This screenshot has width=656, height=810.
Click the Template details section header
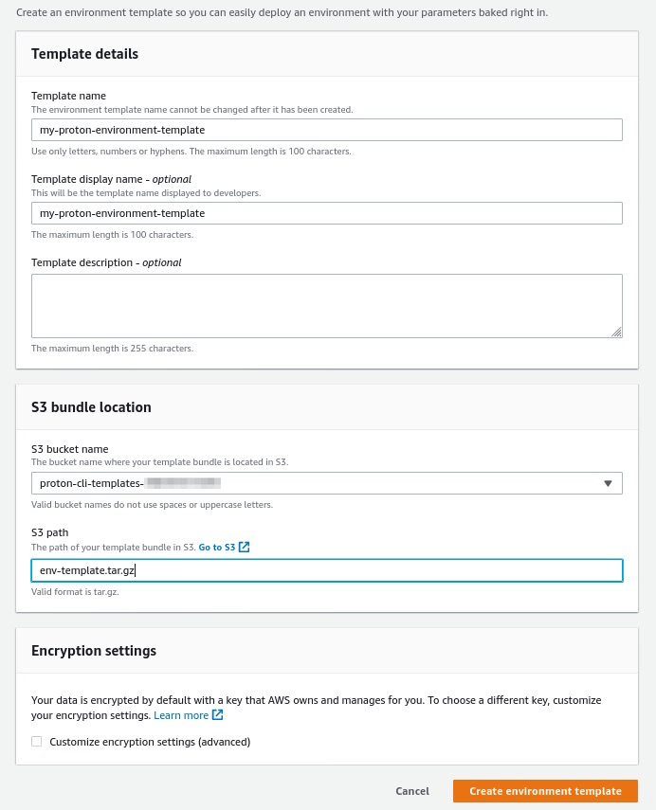pyautogui.click(x=84, y=54)
